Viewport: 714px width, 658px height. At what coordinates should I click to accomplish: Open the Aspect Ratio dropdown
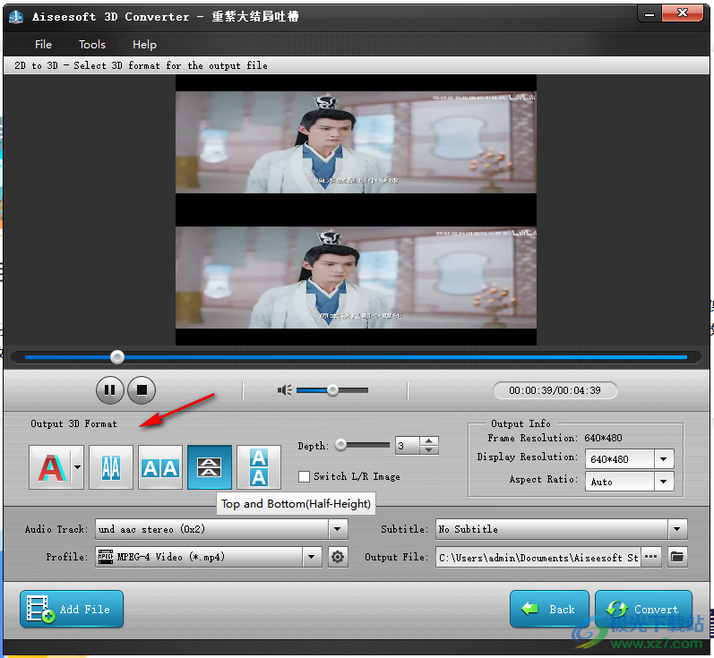click(664, 482)
